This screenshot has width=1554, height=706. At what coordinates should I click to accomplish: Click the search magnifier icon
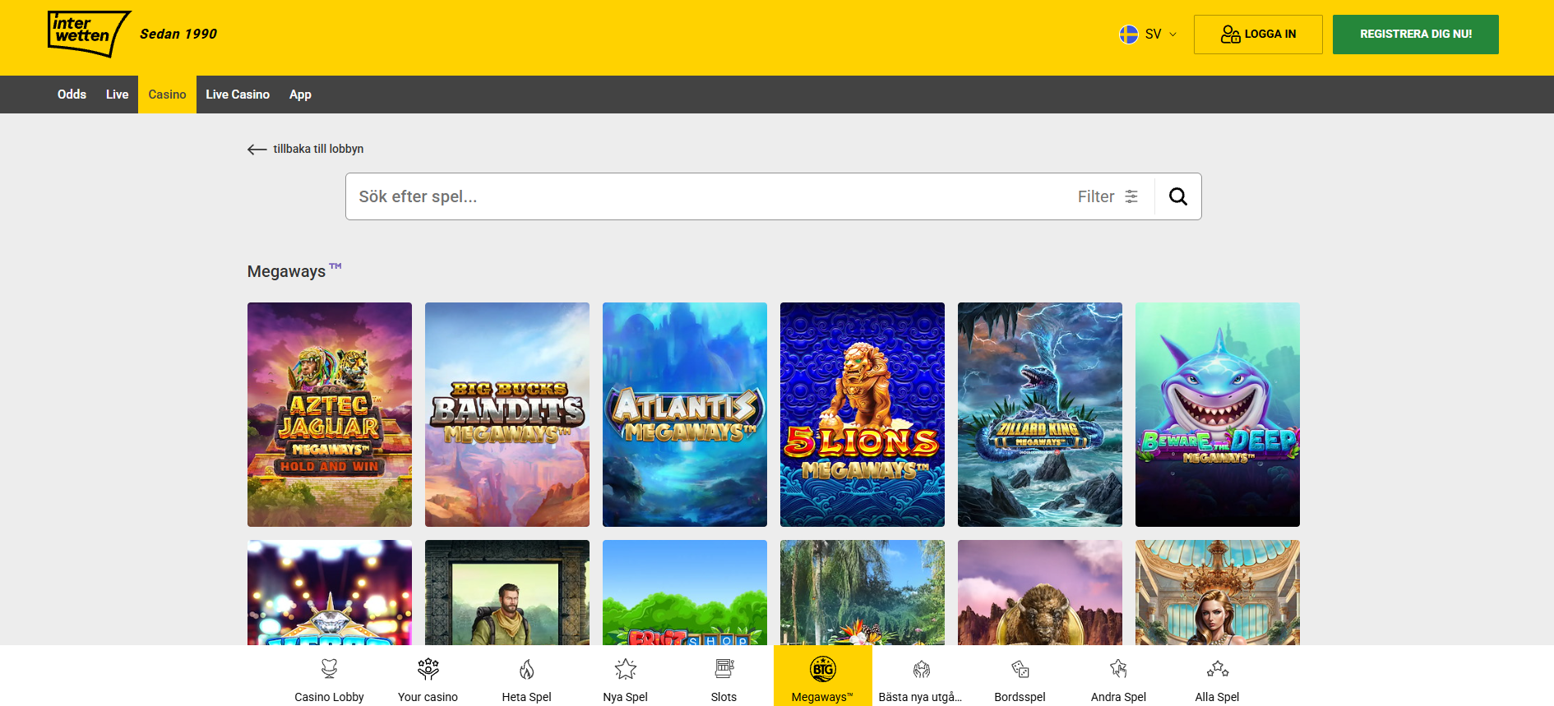click(x=1177, y=196)
